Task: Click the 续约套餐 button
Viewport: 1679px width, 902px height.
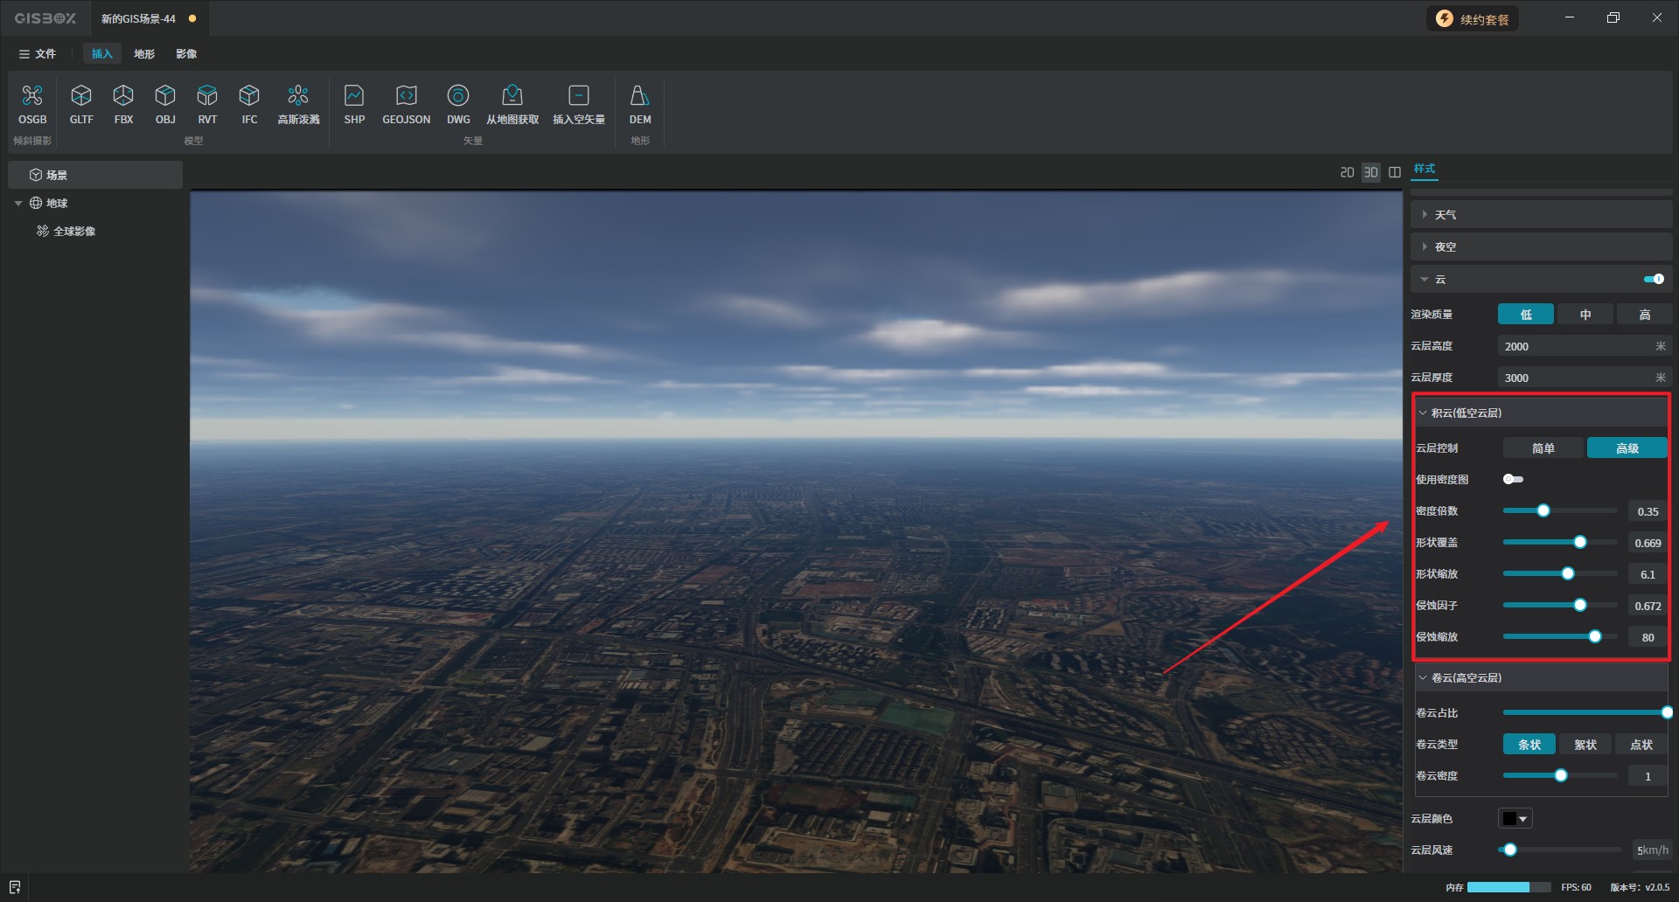Action: point(1473,19)
